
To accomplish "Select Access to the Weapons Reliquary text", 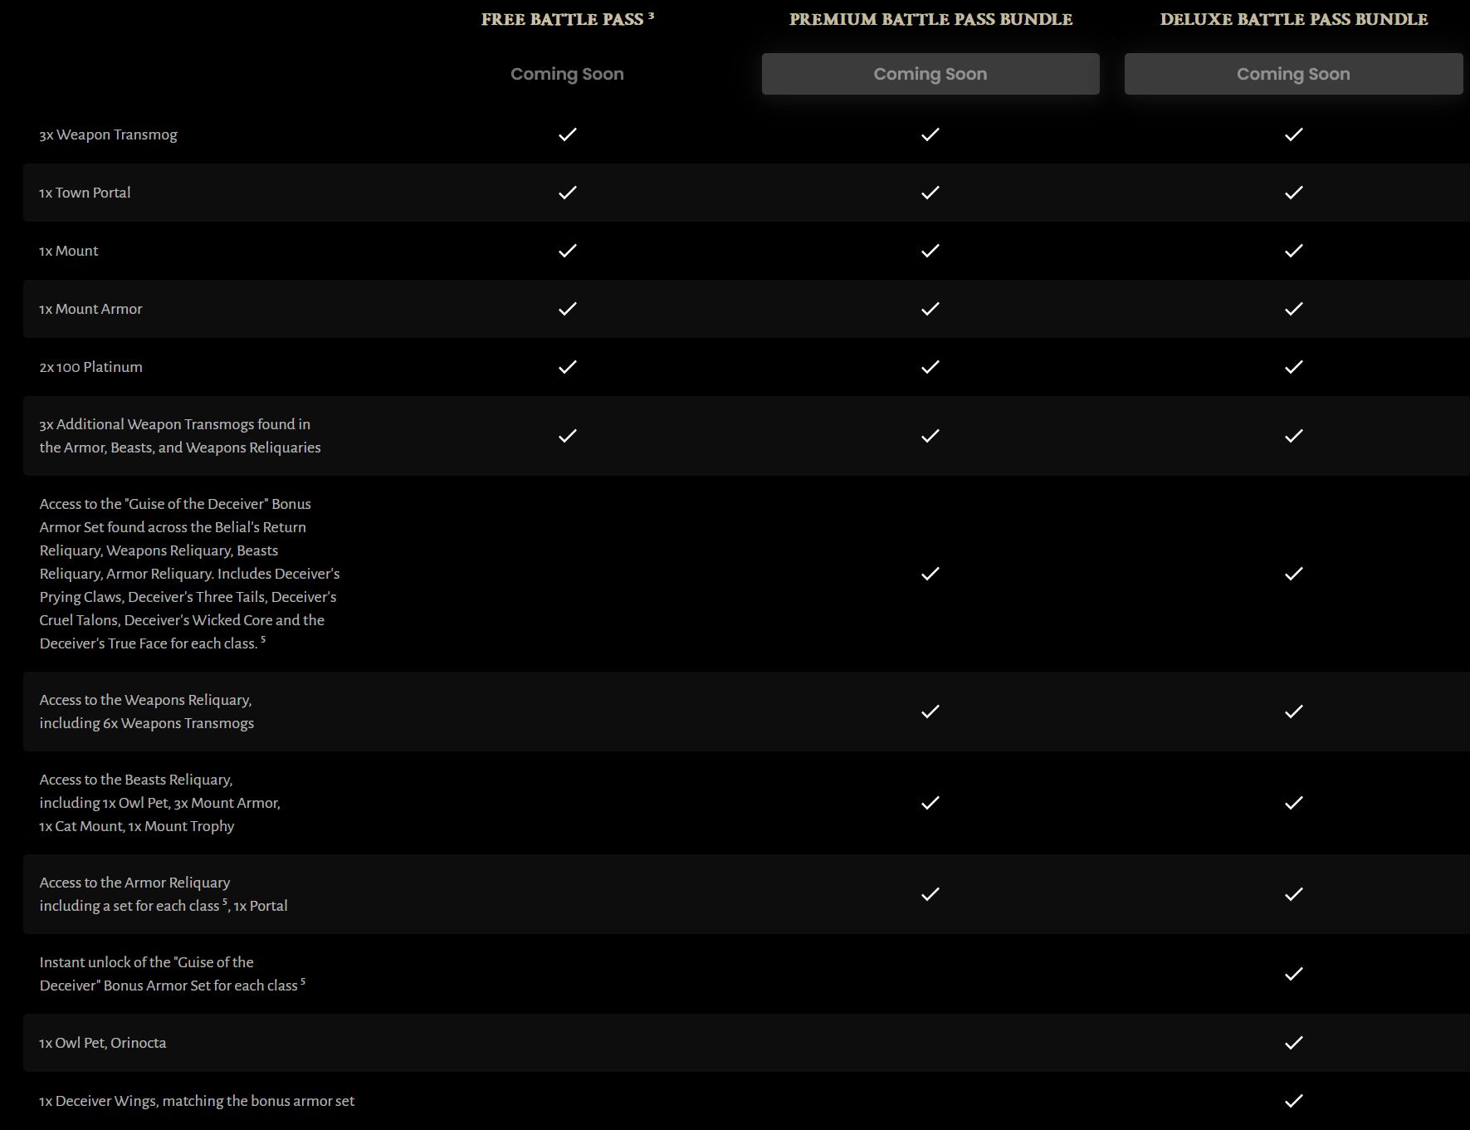I will (x=147, y=712).
